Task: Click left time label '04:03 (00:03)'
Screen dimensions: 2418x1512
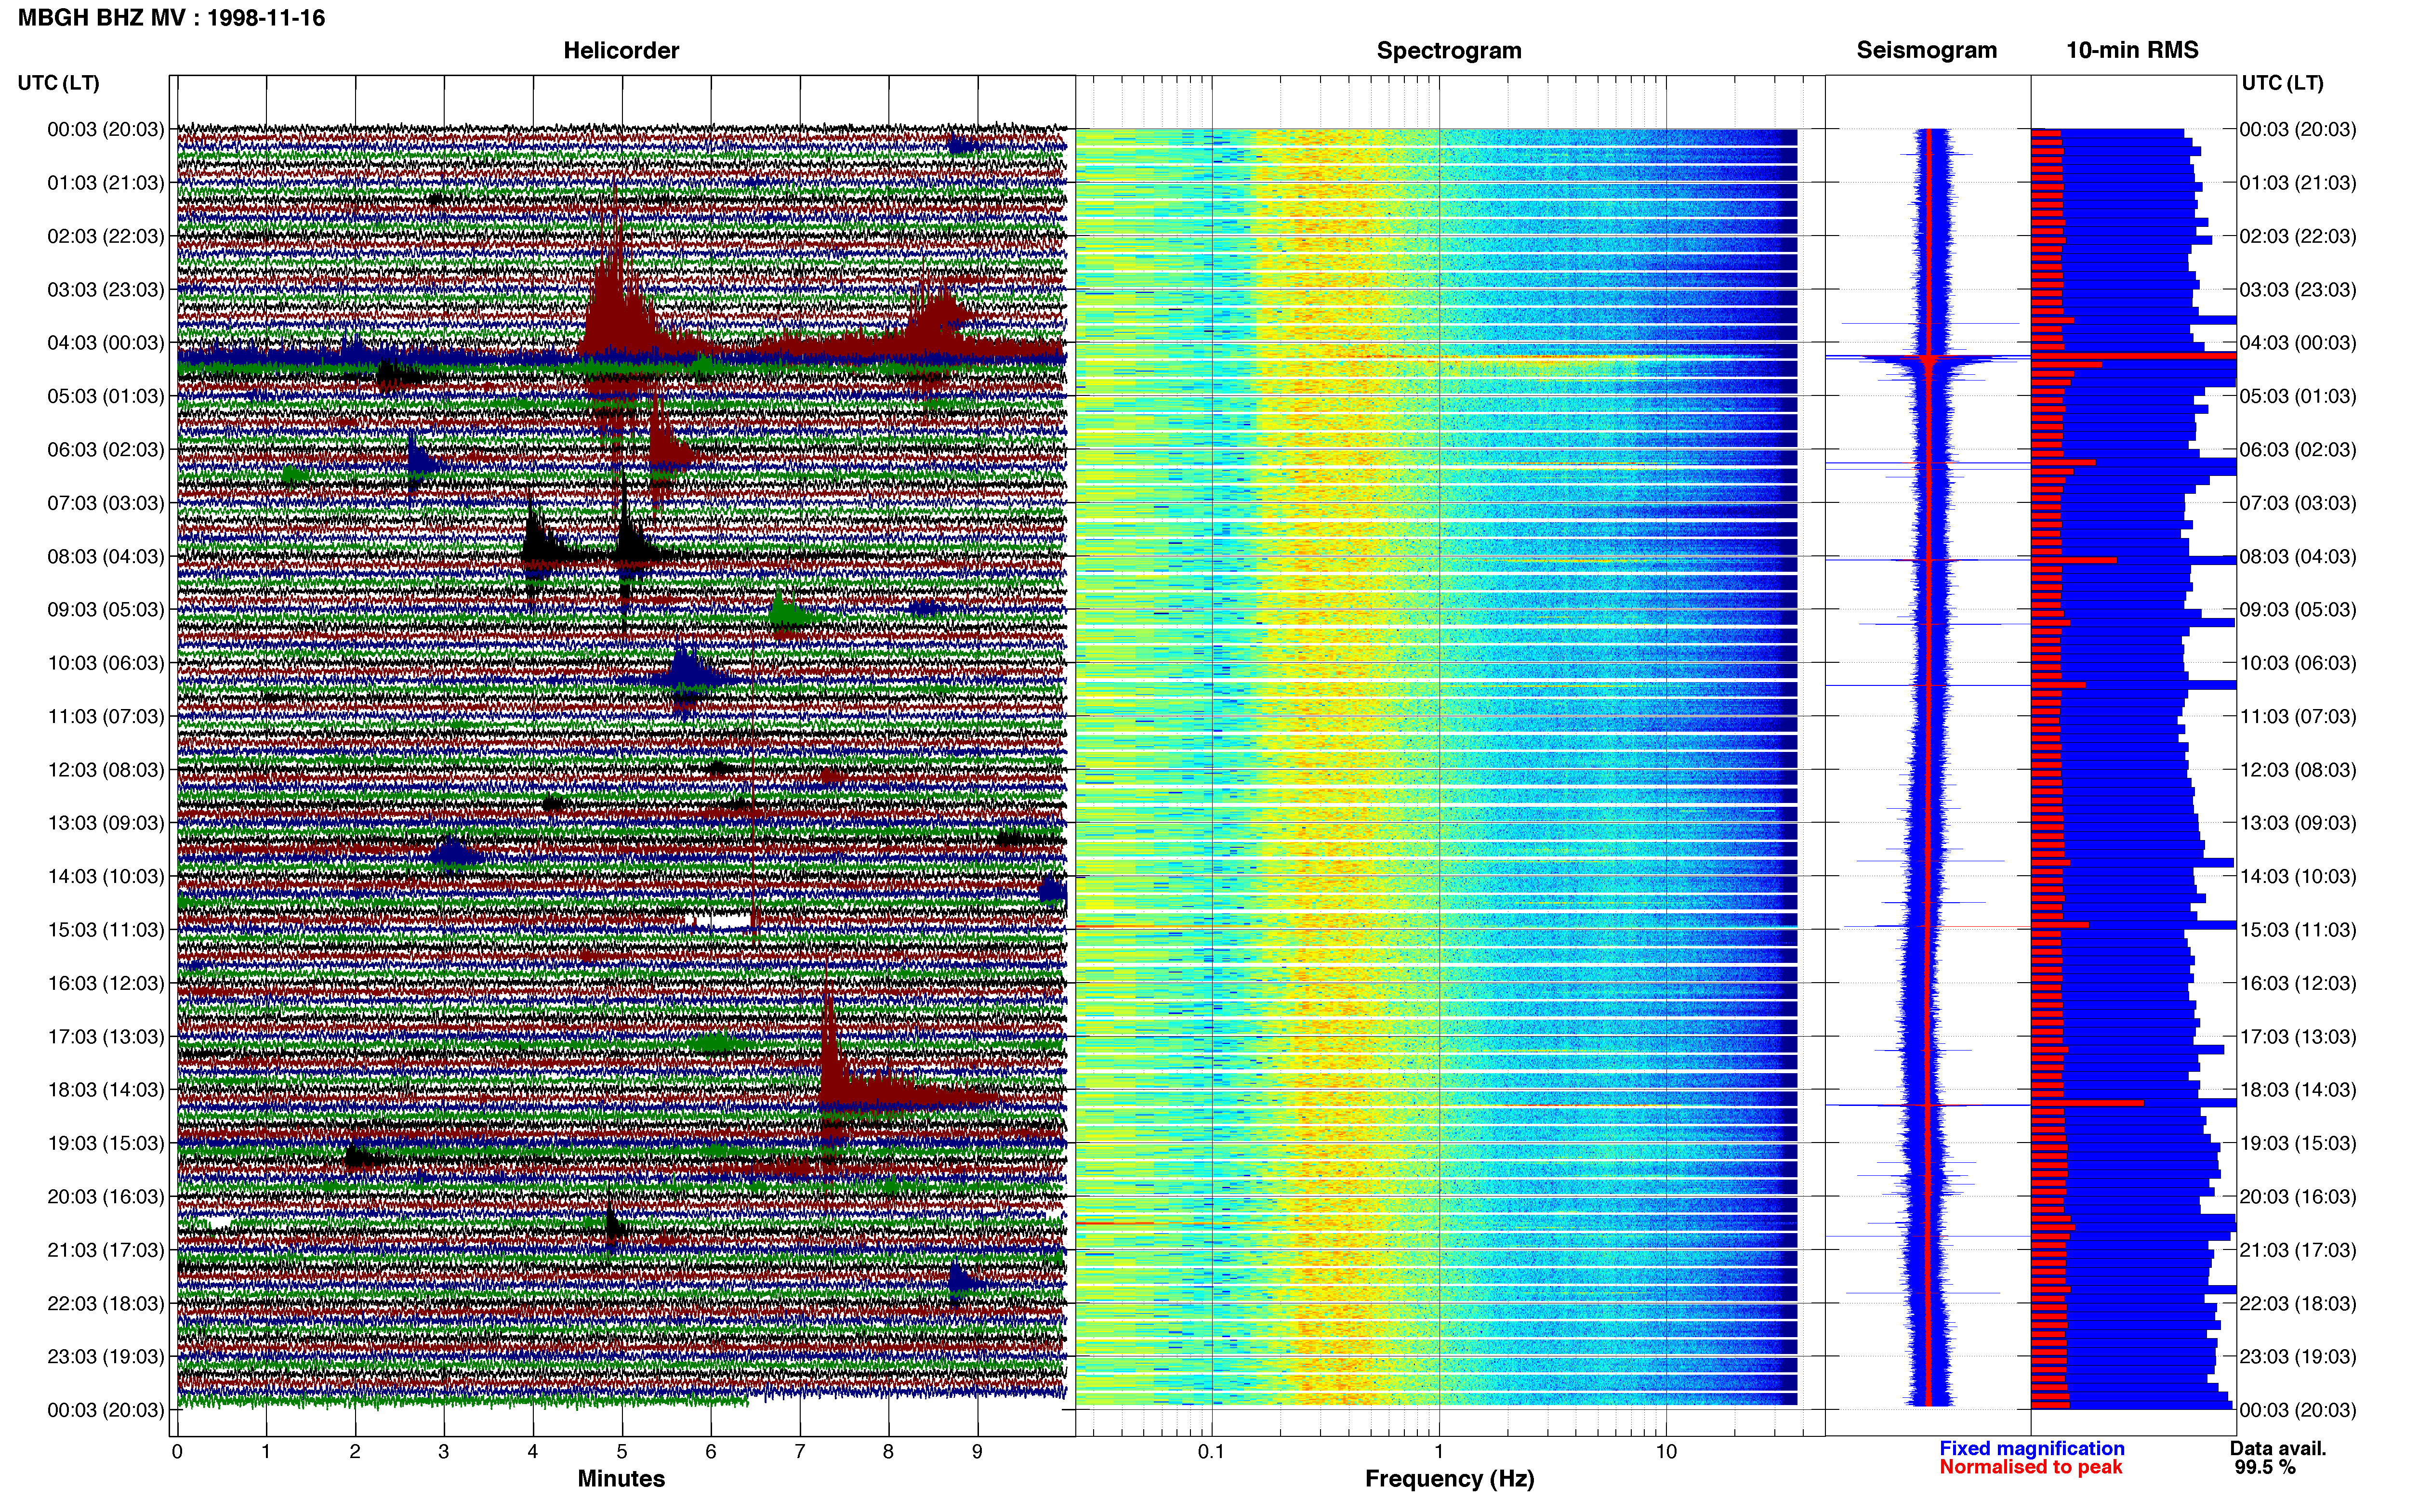Action: coord(106,343)
